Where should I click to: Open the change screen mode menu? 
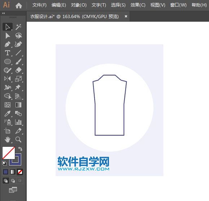point(13,190)
